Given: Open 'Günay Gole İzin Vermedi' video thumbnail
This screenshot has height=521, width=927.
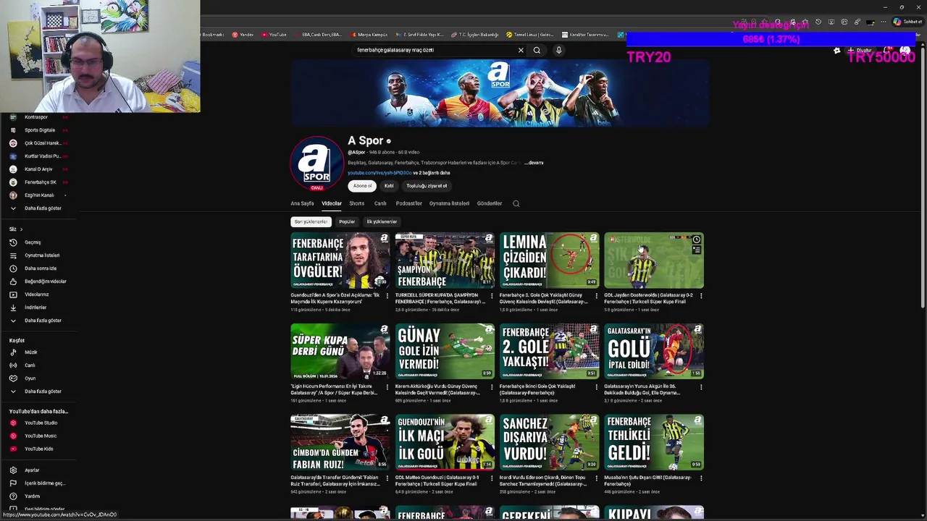Looking at the screenshot, I should click(x=445, y=351).
